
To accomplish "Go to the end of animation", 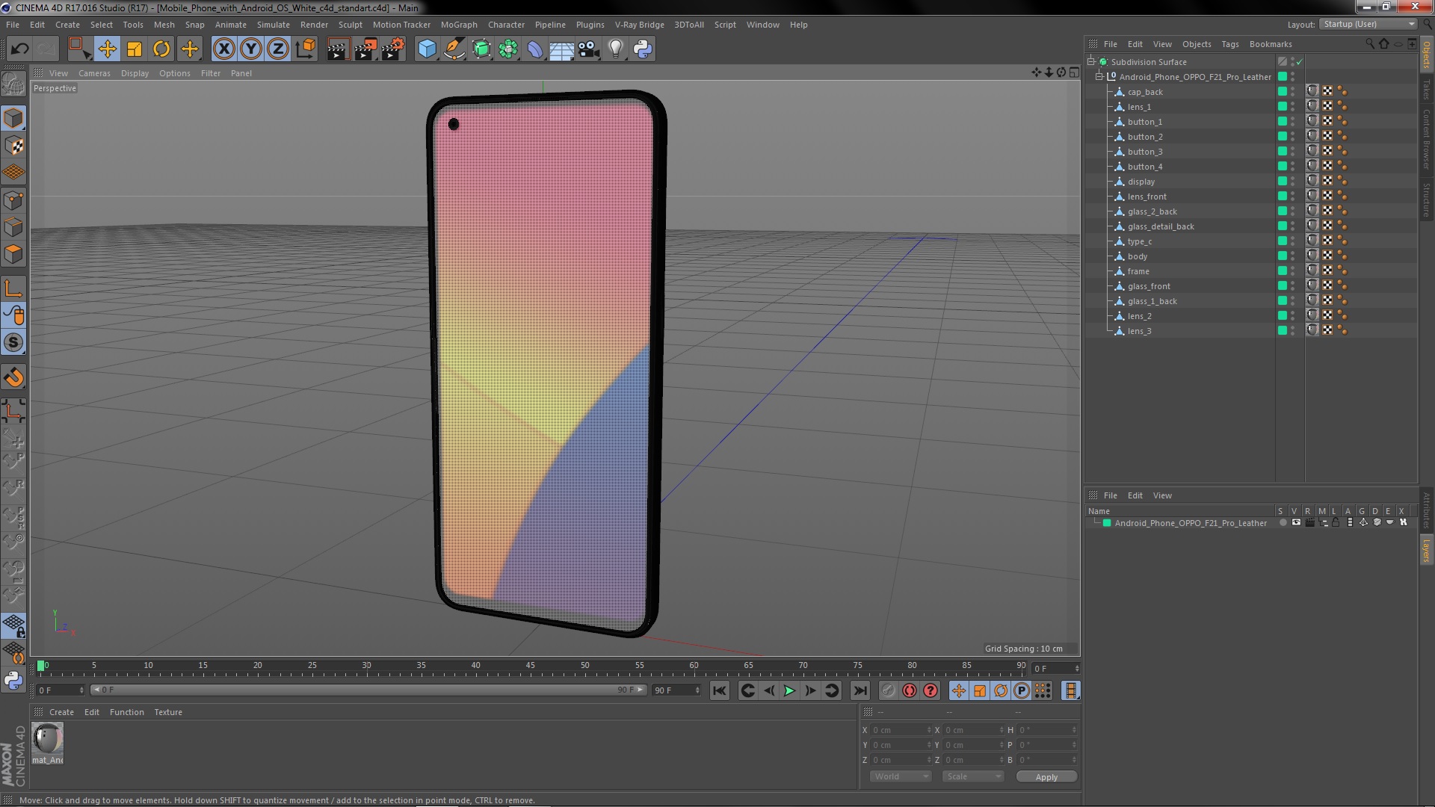I will pos(860,691).
